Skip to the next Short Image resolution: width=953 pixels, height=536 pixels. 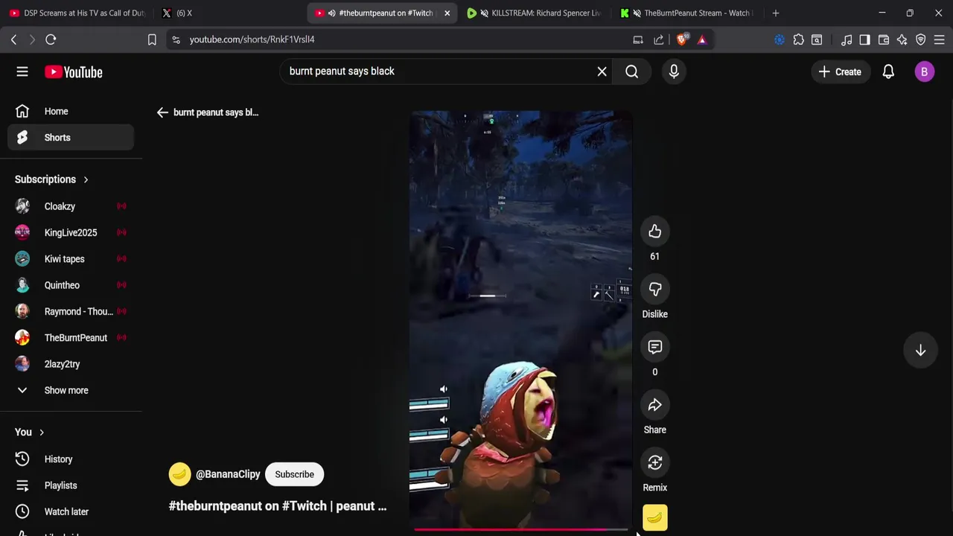pos(920,350)
